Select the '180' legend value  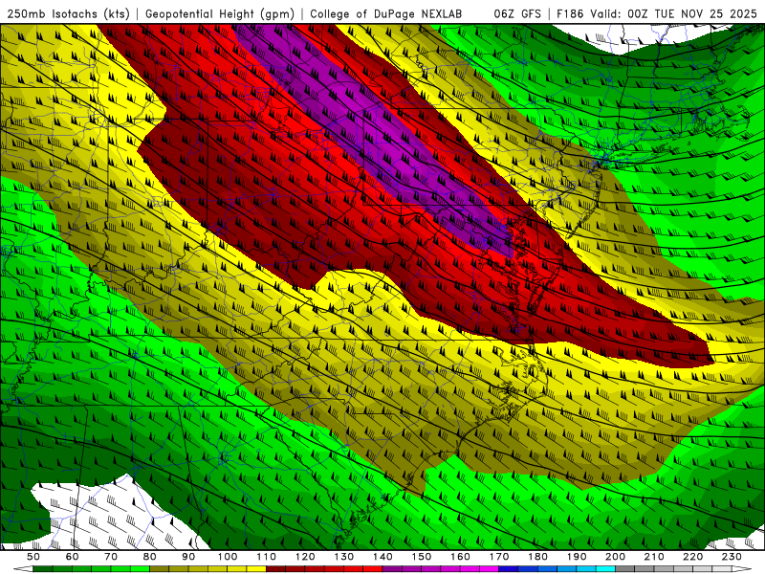[x=537, y=557]
